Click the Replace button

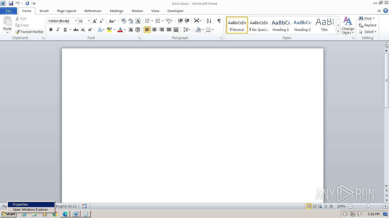(367, 25)
